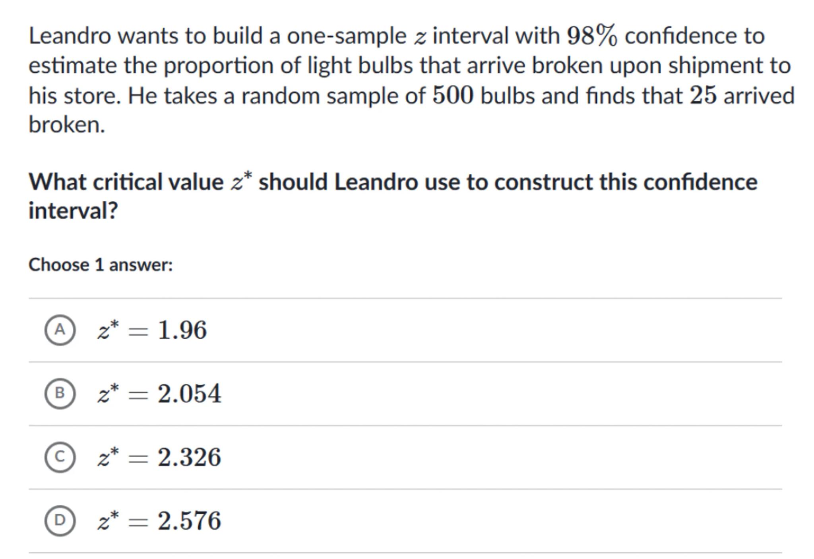Click the answer text z* = 1.96
This screenshot has height=559, width=814.
click(x=152, y=330)
